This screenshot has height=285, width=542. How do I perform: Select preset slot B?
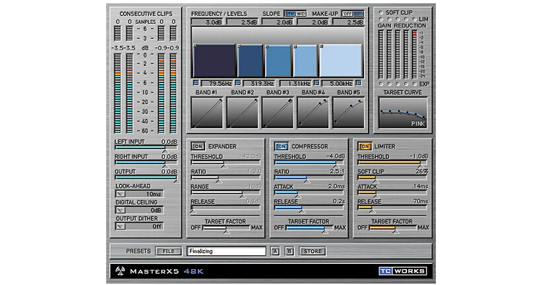tap(289, 251)
